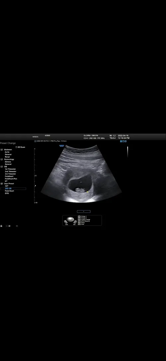The image size is (166, 361).
Task: Select the highlighted 2ND OB preset
Action: (x=13, y=189)
